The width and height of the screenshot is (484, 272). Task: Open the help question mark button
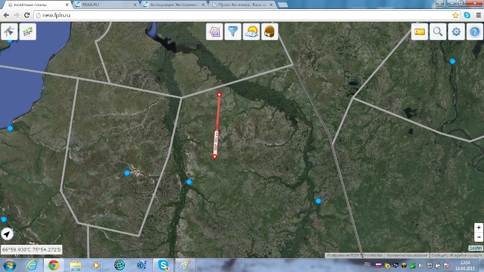click(x=475, y=32)
